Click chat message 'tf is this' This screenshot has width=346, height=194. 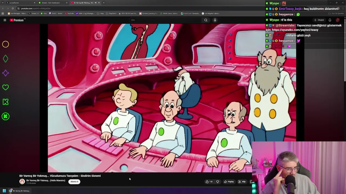tap(287, 20)
